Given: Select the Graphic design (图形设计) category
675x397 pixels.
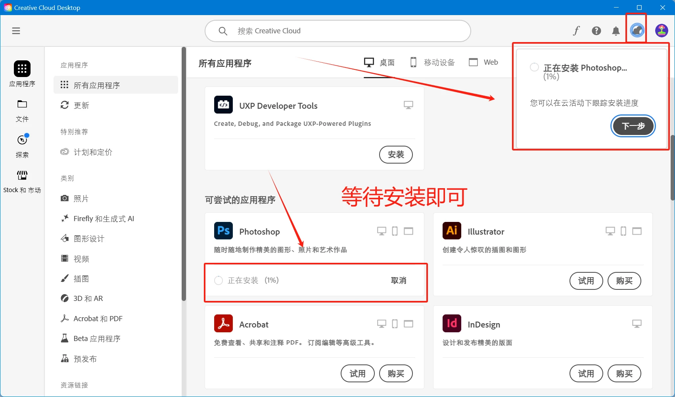Looking at the screenshot, I should [x=116, y=239].
